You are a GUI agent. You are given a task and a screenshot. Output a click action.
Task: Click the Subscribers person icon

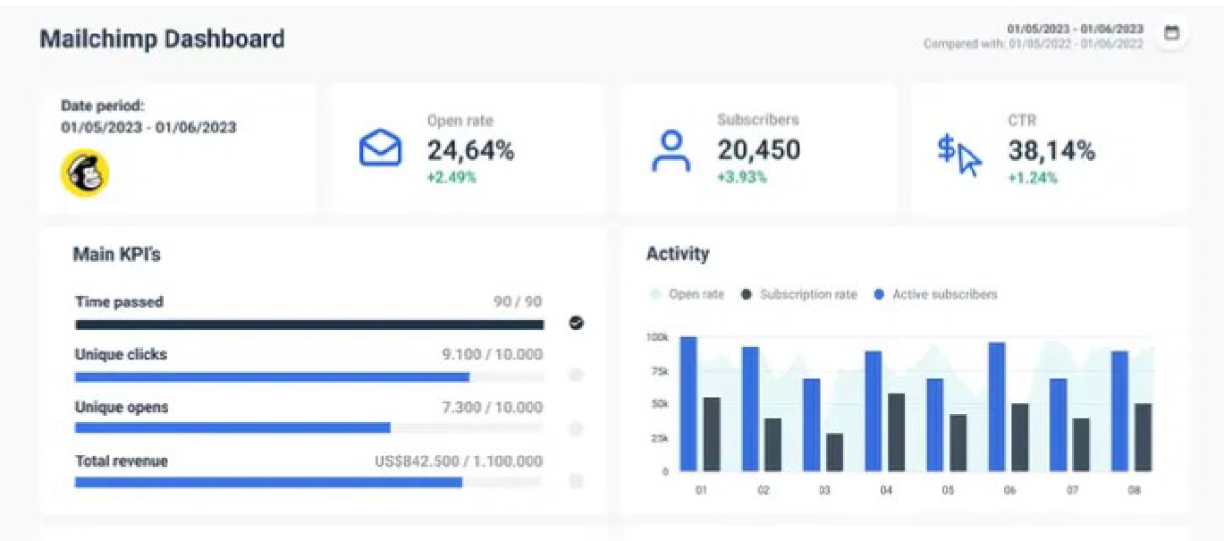671,150
